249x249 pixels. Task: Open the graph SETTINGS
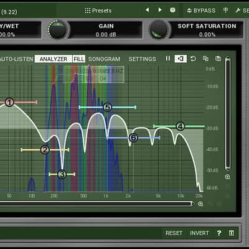coord(143,59)
